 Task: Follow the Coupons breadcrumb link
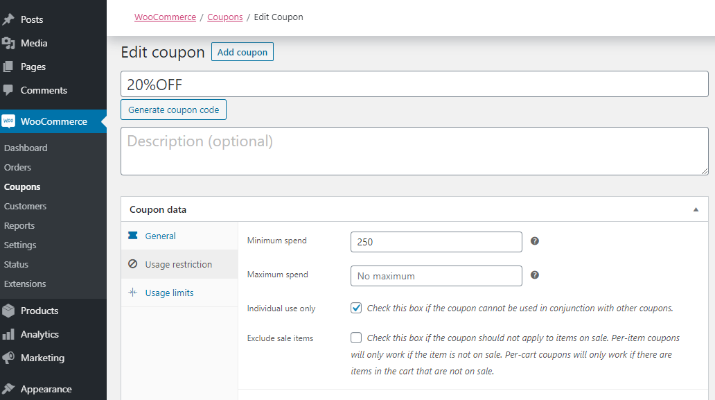(224, 17)
